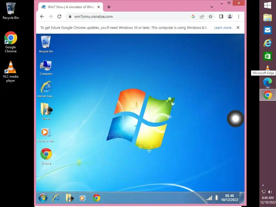276x207 pixels.
Task: Click Chrome icon in simulator taskbar
Action: (96, 198)
